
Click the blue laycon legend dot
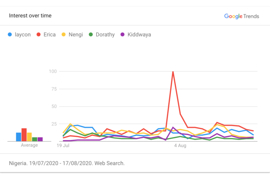(x=10, y=35)
